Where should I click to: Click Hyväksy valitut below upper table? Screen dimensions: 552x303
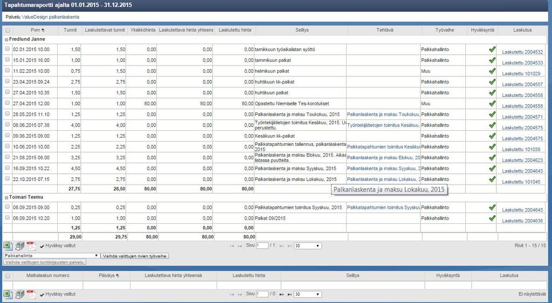tap(58, 246)
